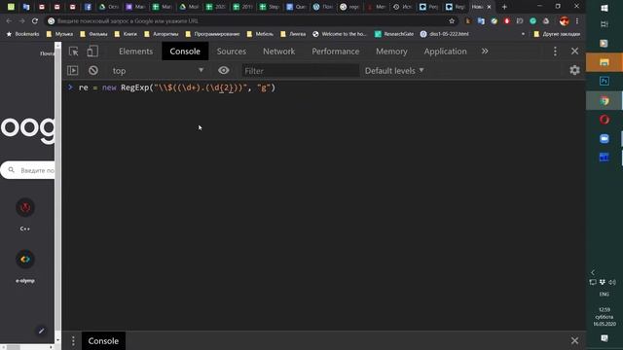Open the Фильмы bookmarks folder

(x=93, y=34)
